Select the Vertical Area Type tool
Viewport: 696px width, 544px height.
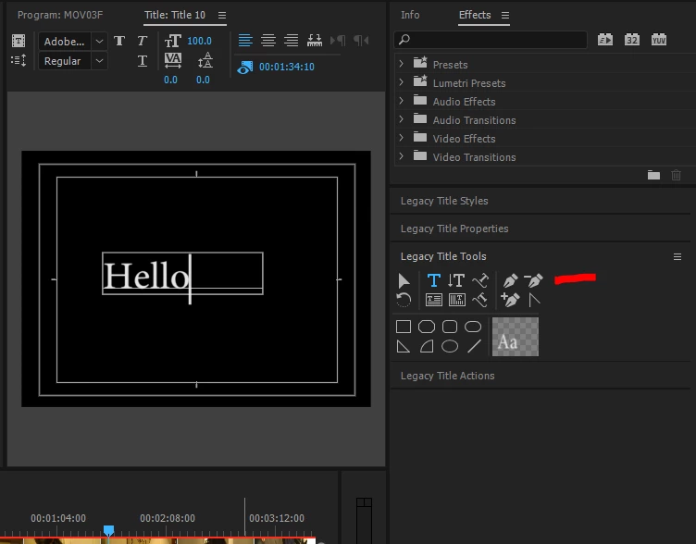click(x=457, y=301)
